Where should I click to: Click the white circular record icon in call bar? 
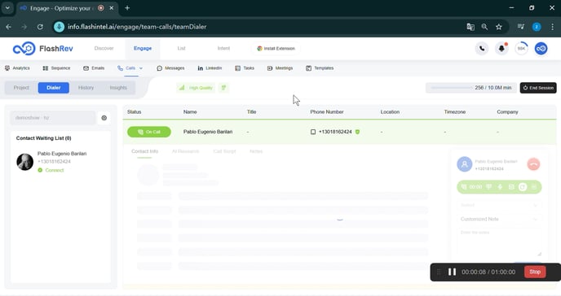coord(523,187)
